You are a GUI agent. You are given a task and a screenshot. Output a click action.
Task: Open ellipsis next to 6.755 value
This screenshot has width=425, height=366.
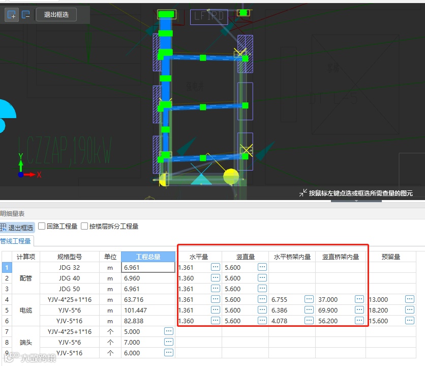[x=309, y=299]
